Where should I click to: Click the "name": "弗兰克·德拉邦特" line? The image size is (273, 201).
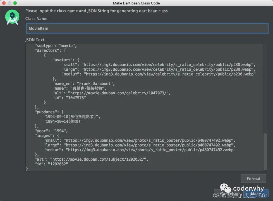79,88
